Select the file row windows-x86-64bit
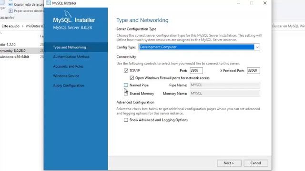This screenshot has height=171, width=305. [x=22, y=57]
